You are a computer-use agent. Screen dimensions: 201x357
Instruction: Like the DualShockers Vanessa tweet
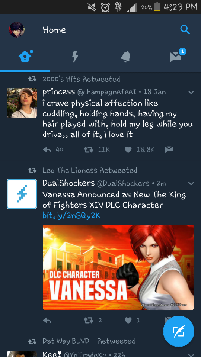click(128, 320)
